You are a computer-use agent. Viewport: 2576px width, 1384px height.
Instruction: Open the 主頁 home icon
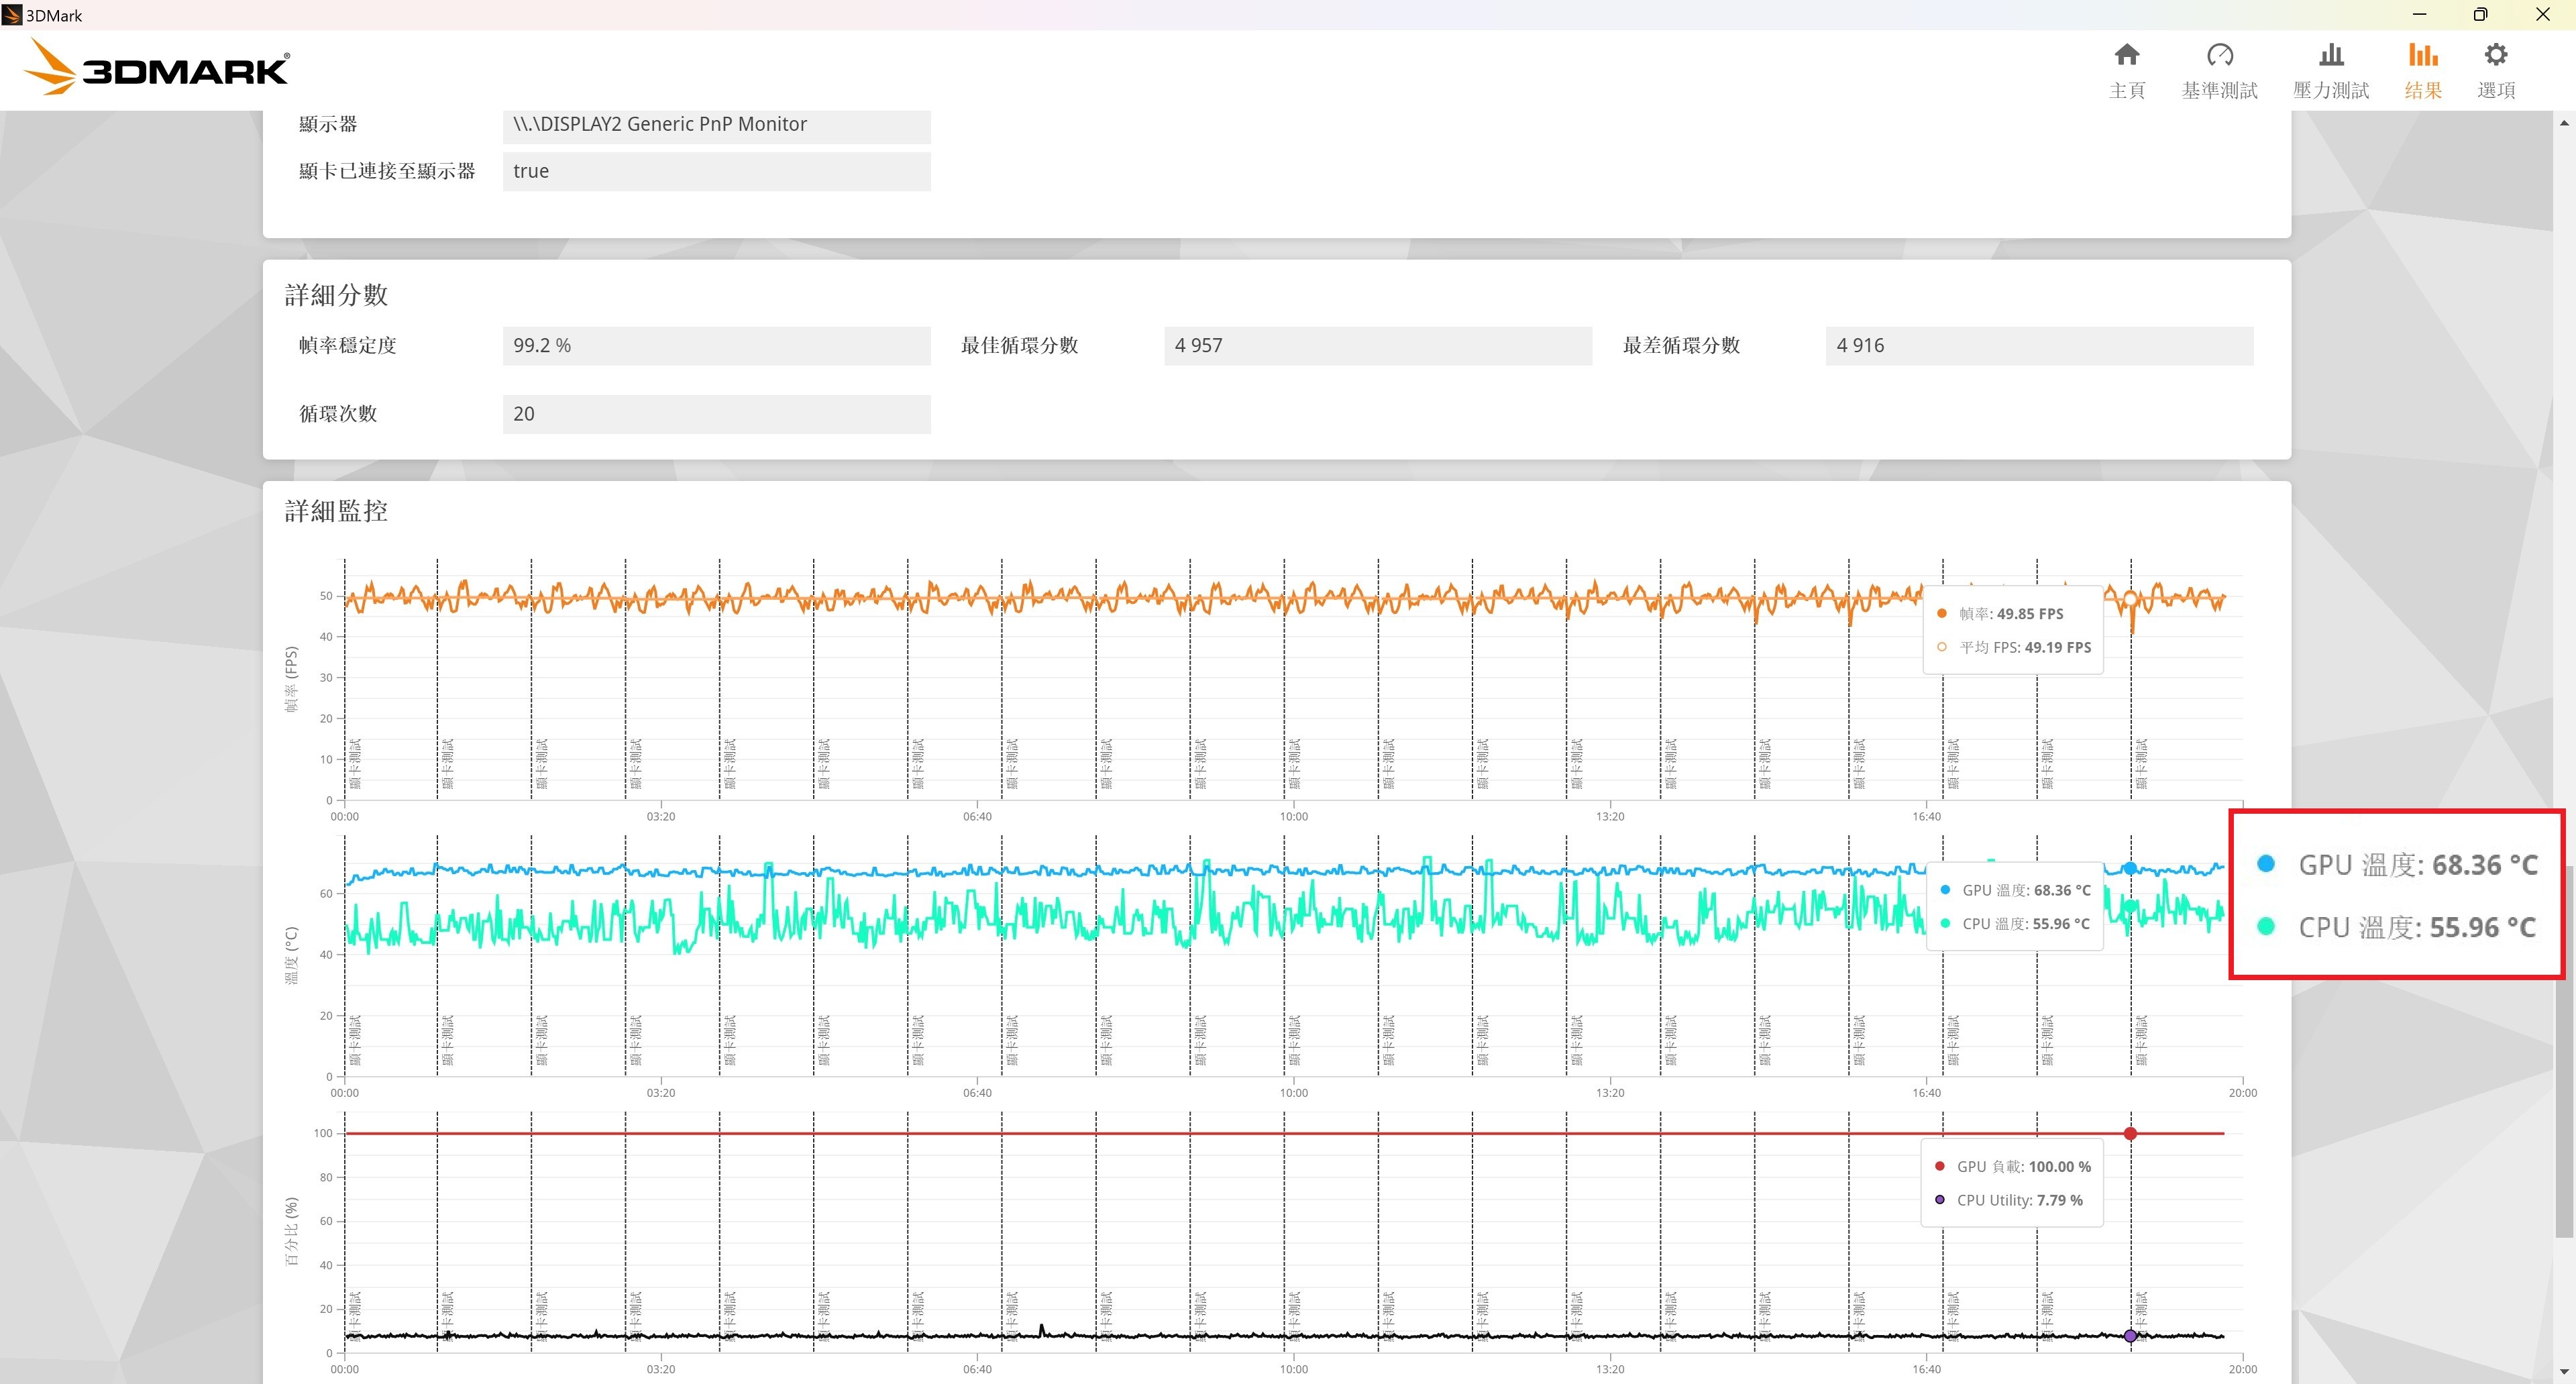[2127, 55]
